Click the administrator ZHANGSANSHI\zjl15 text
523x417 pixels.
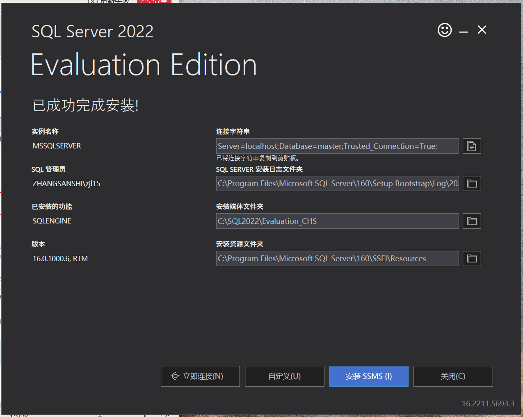click(66, 184)
